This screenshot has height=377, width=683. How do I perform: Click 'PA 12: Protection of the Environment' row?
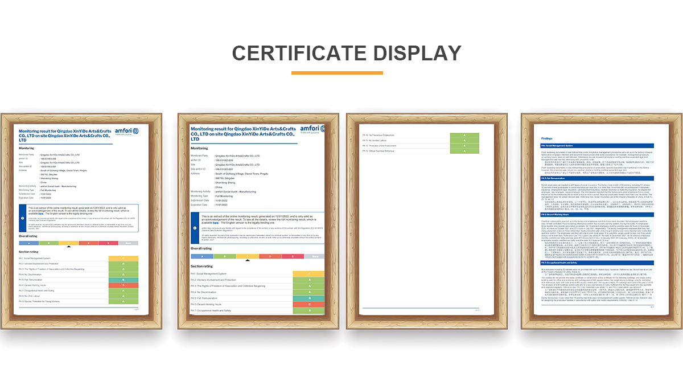[x=421, y=146]
